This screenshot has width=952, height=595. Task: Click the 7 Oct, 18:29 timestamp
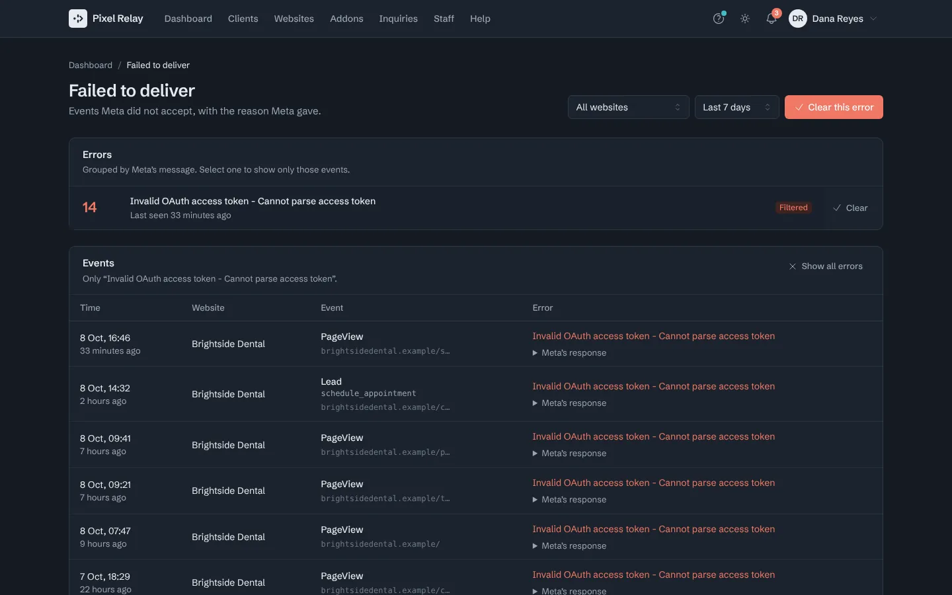tap(105, 576)
